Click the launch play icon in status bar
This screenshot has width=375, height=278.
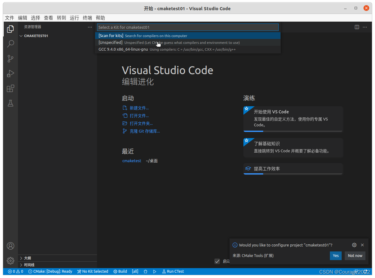(155, 272)
